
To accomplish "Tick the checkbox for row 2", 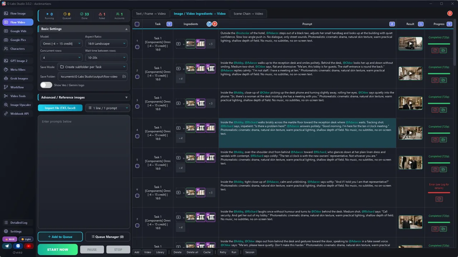I will pos(137,76).
